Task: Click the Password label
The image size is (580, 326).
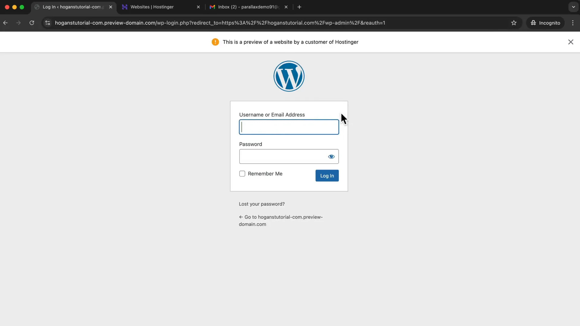Action: pos(250,144)
